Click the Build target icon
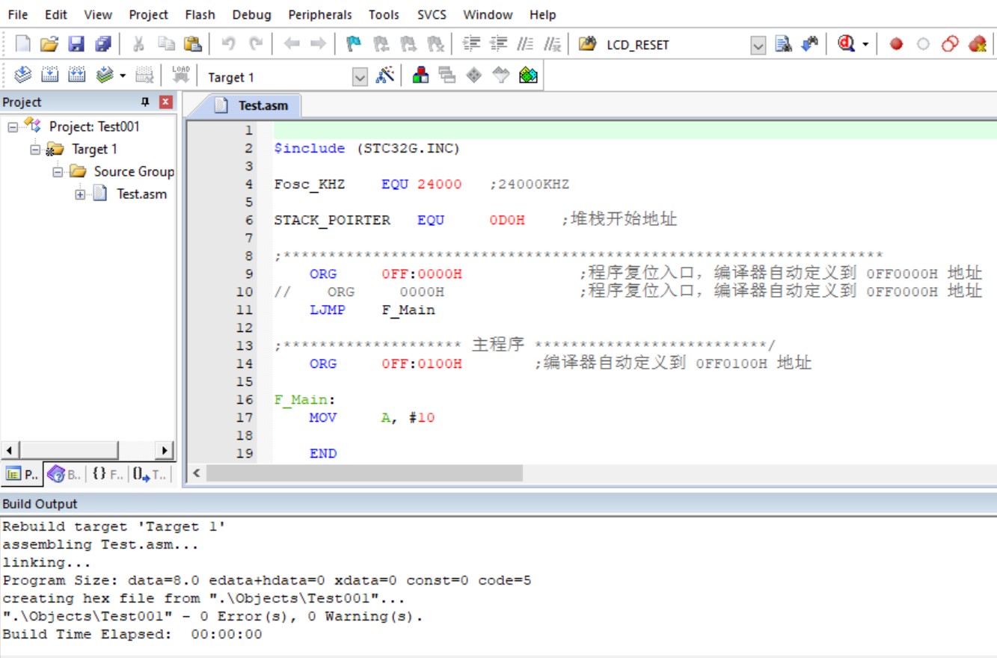Screen dimensions: 997x658 pos(49,76)
